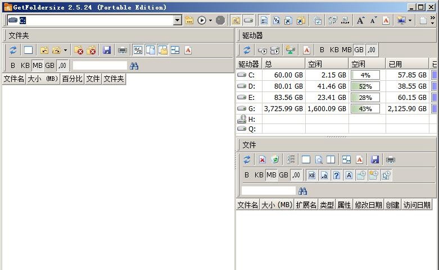Toggle file extension .a column icon
Image resolution: width=439 pixels, height=270 pixels.
324,175
